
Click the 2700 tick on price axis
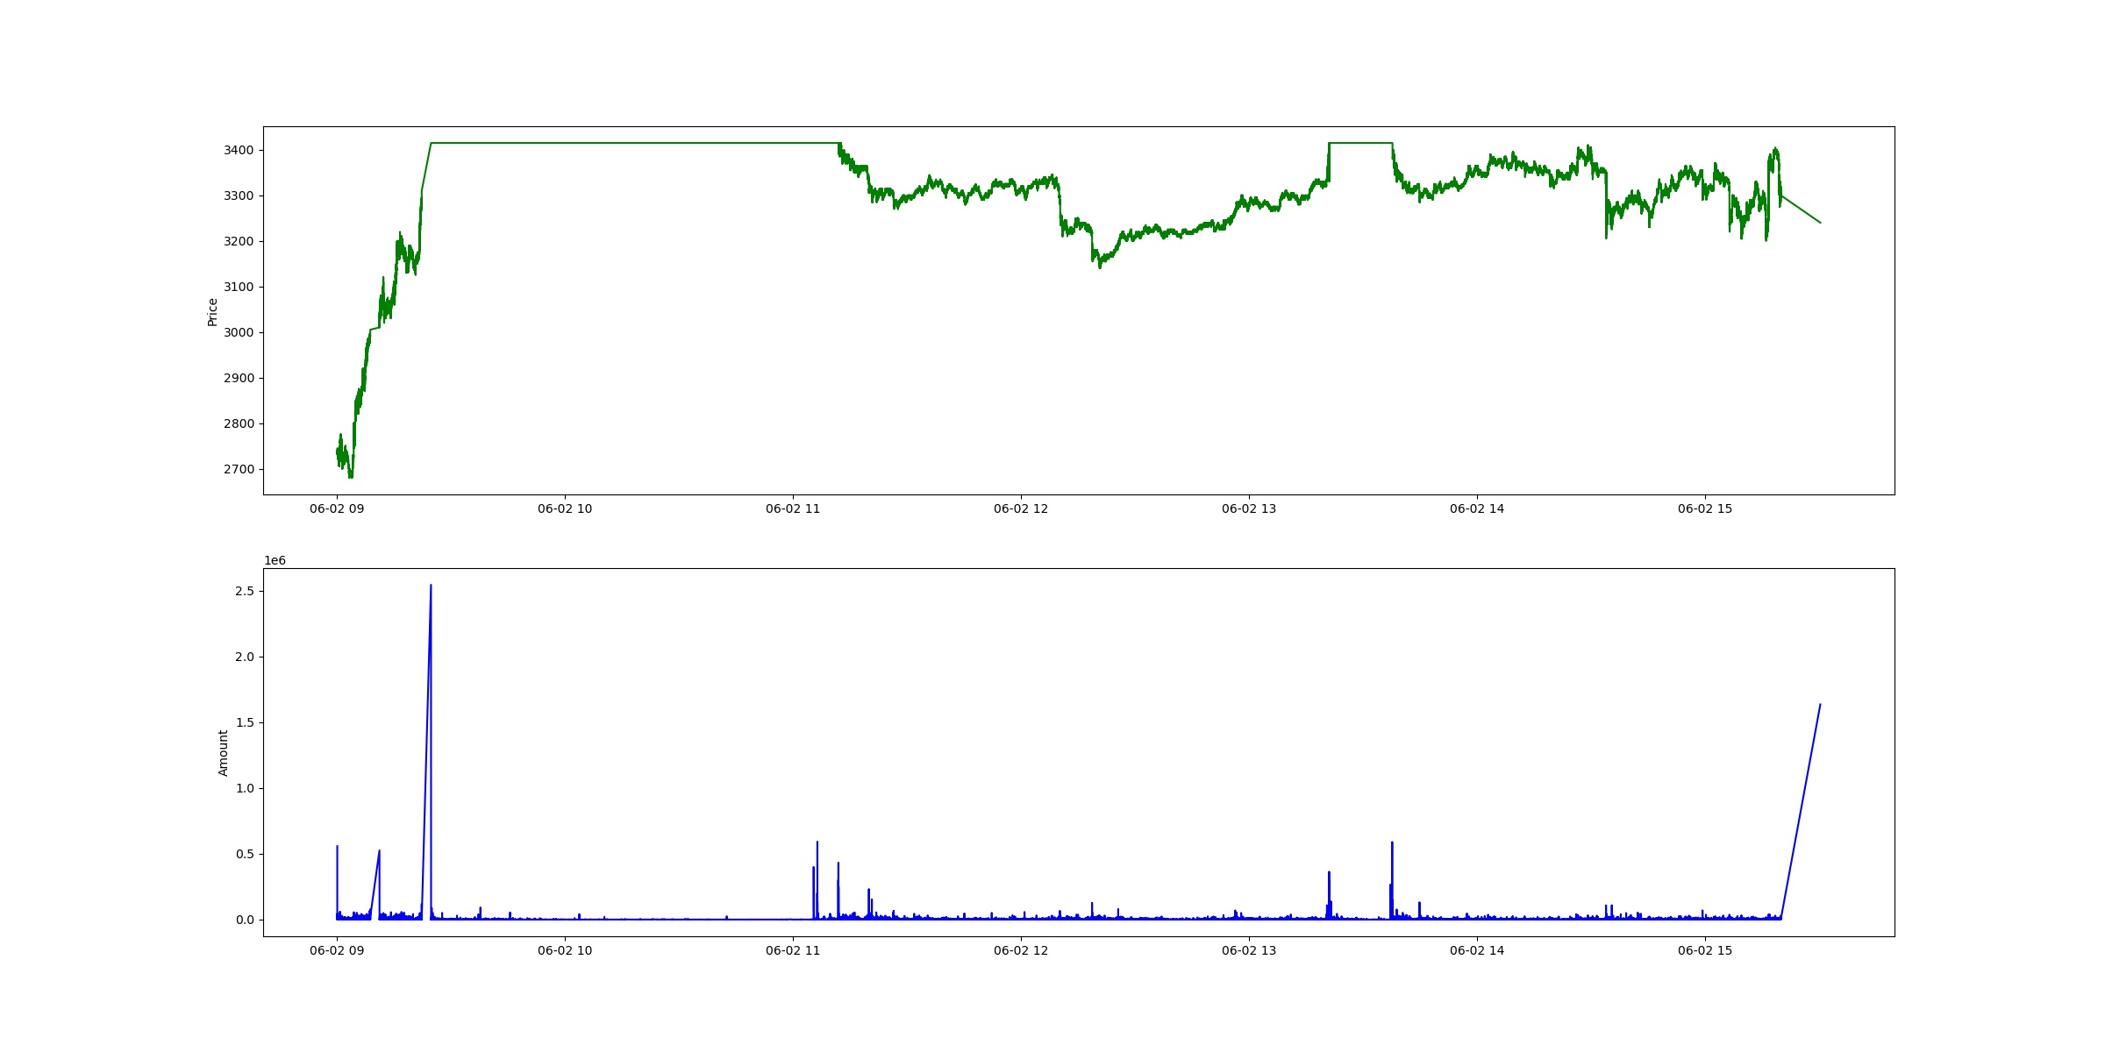[239, 470]
